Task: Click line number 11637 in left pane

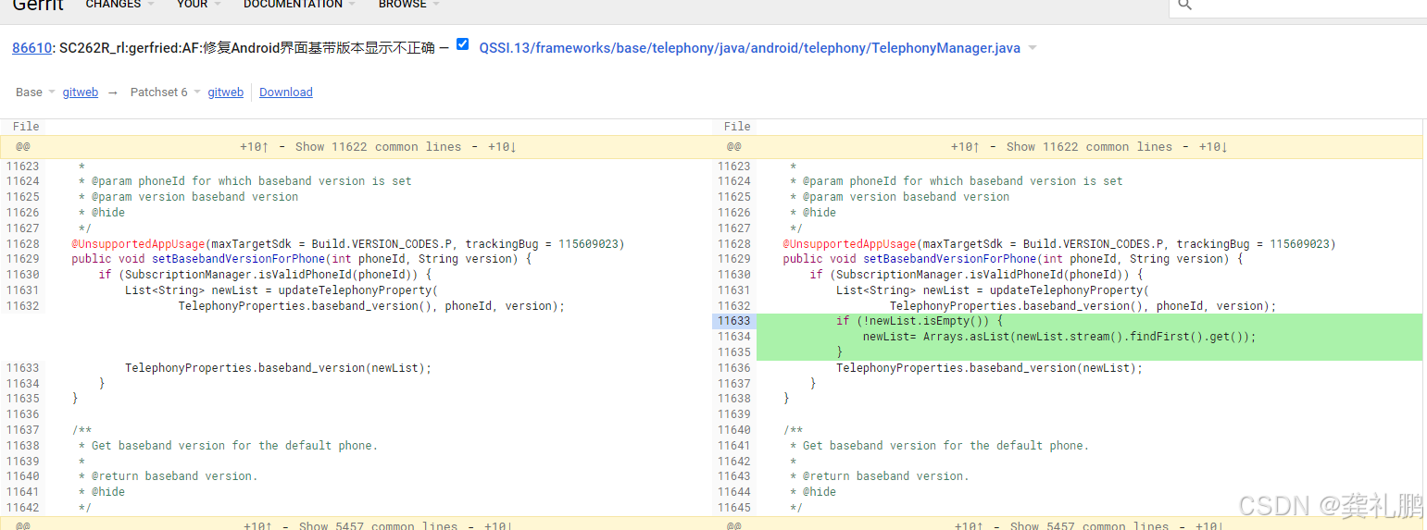Action: point(22,429)
